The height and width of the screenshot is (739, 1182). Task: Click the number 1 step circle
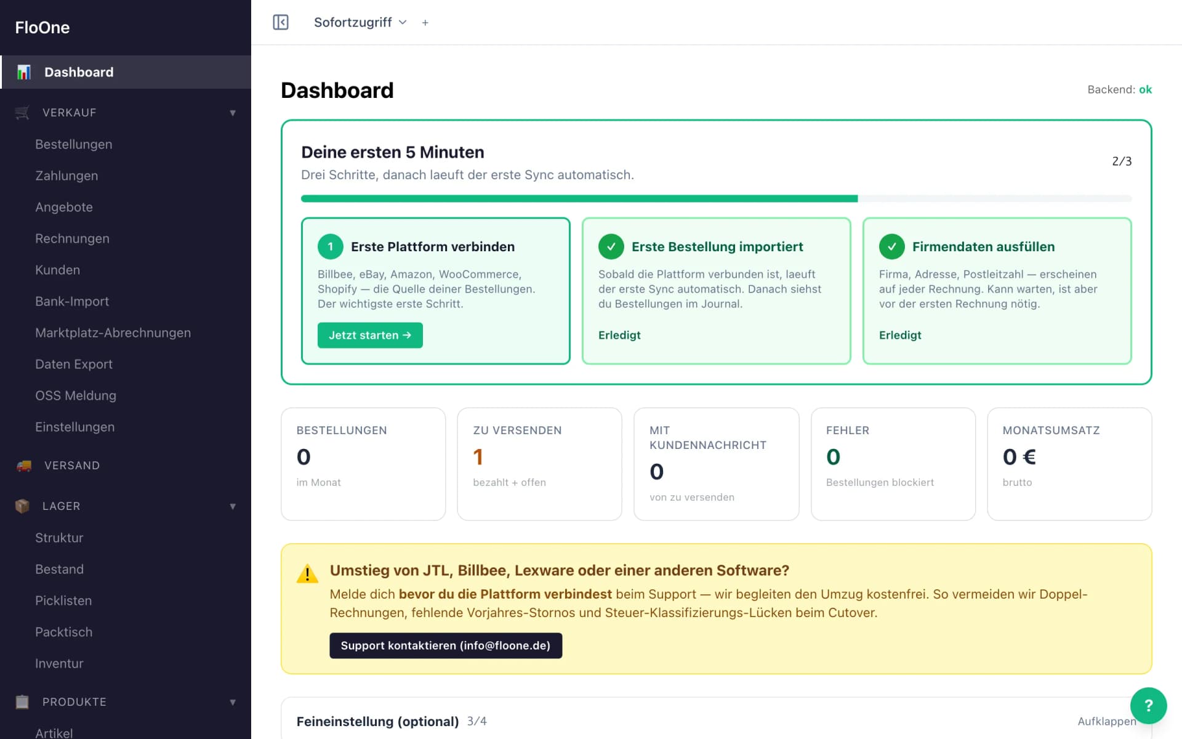point(331,247)
